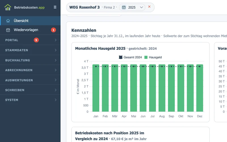Screen dimensions: 227x142
Task: Expand the STAMMDATEN section
Action: [30, 50]
